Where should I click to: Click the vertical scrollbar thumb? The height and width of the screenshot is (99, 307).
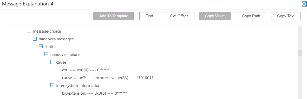(299, 53)
